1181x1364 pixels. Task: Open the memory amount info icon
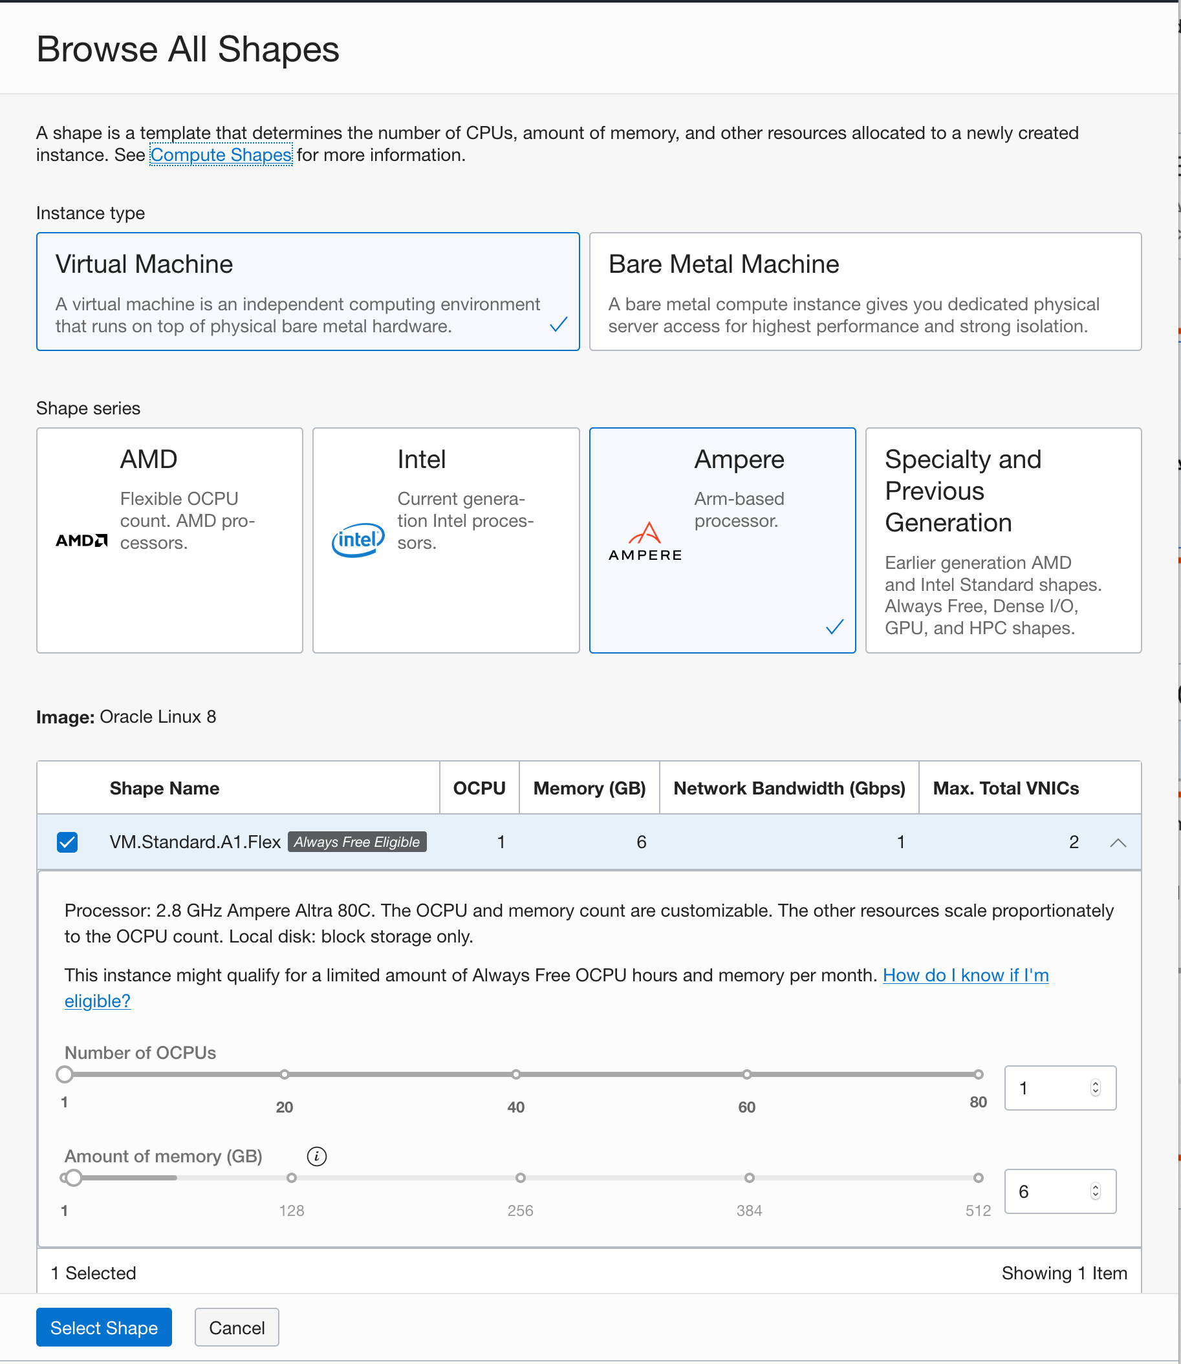pos(316,1156)
